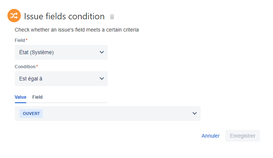Switch to the Field tab
The image size is (273, 158).
38,97
